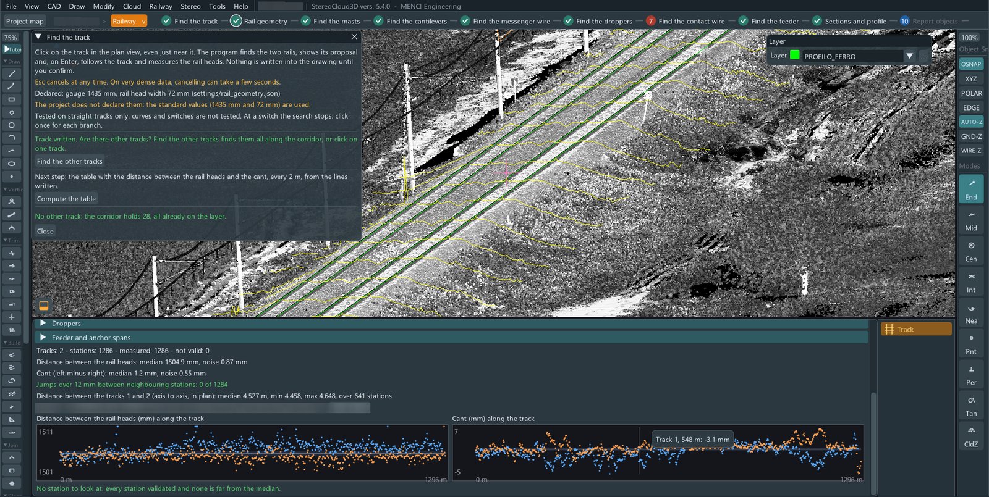
Task: Activate the Mid snap mode
Action: [971, 220]
